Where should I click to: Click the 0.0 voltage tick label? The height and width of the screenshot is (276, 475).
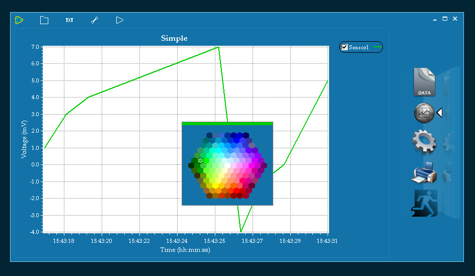35,164
